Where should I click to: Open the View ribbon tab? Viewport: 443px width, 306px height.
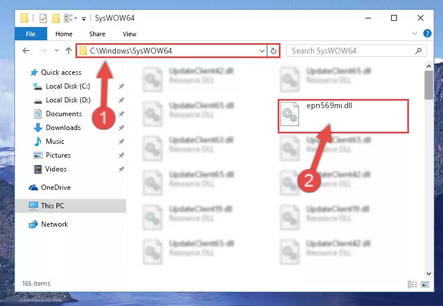[x=130, y=34]
